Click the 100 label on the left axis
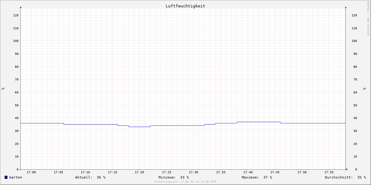 16,41
